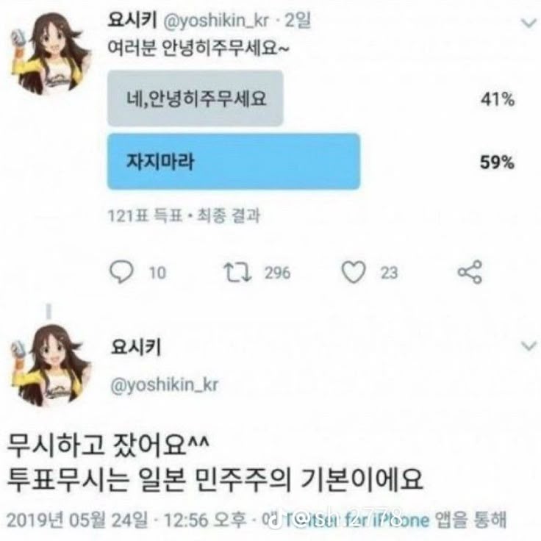The image size is (541, 541).
Task: Open top tweet's chevron dropdown menu
Action: [x=529, y=24]
